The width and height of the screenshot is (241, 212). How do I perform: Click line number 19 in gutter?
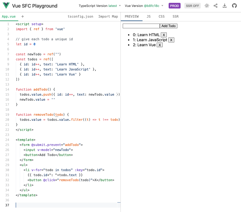click(7, 114)
